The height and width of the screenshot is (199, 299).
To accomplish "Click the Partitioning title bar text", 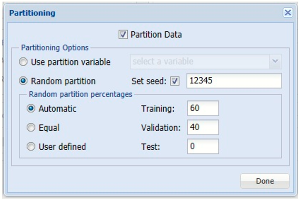I will coord(32,13).
